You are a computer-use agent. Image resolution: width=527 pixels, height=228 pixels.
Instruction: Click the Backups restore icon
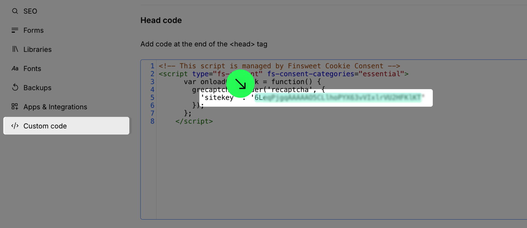tap(15, 87)
